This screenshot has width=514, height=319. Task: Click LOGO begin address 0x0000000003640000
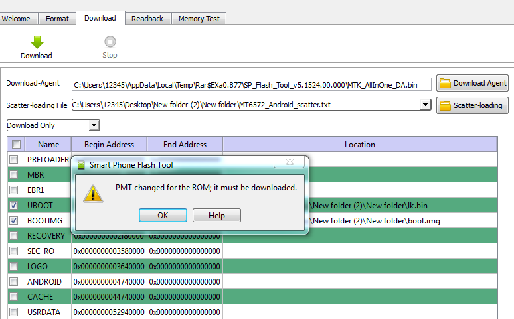point(109,267)
